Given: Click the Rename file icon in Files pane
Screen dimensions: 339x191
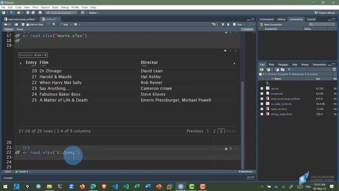Looking at the screenshot, I should pyautogui.click(x=282, y=70).
